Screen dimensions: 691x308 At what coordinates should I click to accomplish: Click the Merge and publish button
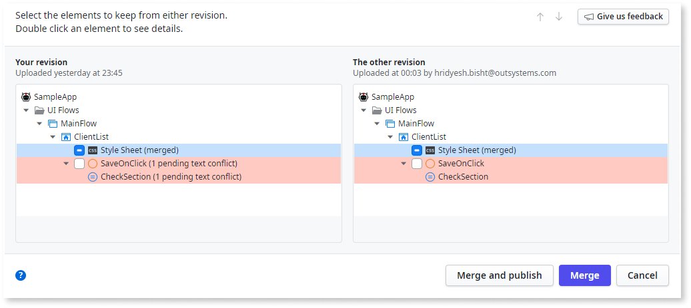coord(499,275)
